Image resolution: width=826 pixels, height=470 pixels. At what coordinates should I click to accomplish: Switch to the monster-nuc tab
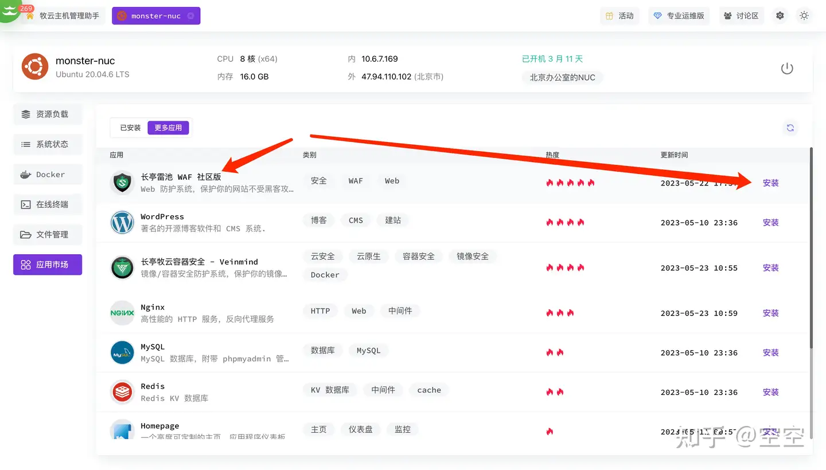(156, 16)
